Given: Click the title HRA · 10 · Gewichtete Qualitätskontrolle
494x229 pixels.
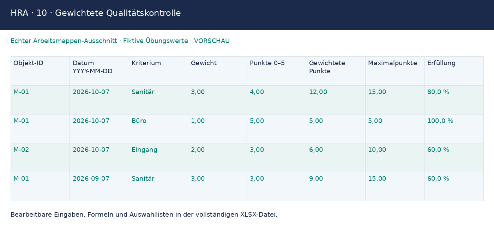Looking at the screenshot, I should 96,13.
